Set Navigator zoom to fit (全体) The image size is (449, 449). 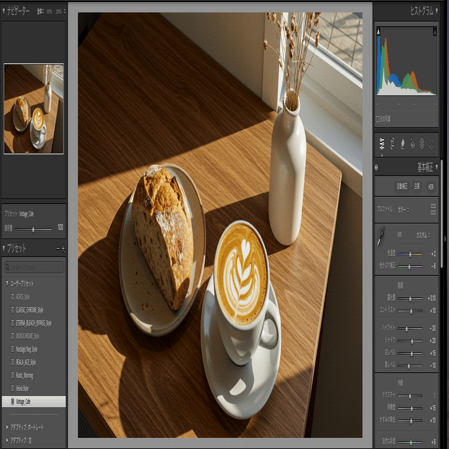pos(40,11)
